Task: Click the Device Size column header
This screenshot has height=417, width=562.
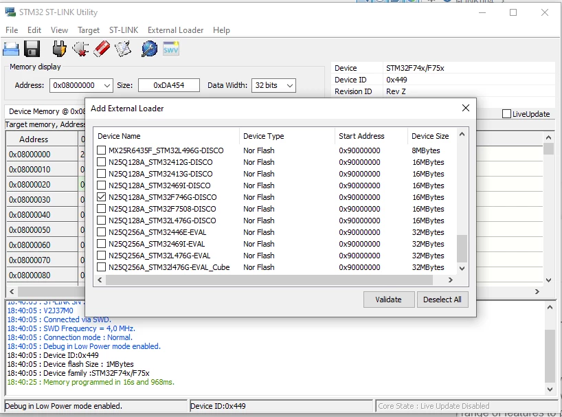Action: click(432, 136)
